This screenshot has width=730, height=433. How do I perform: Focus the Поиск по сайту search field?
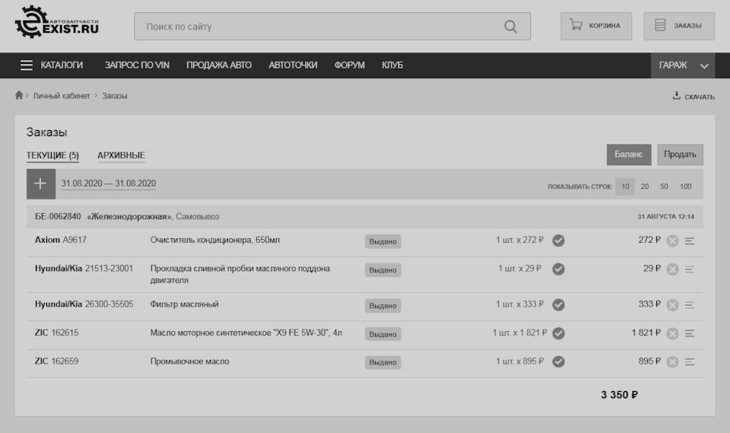tap(332, 27)
